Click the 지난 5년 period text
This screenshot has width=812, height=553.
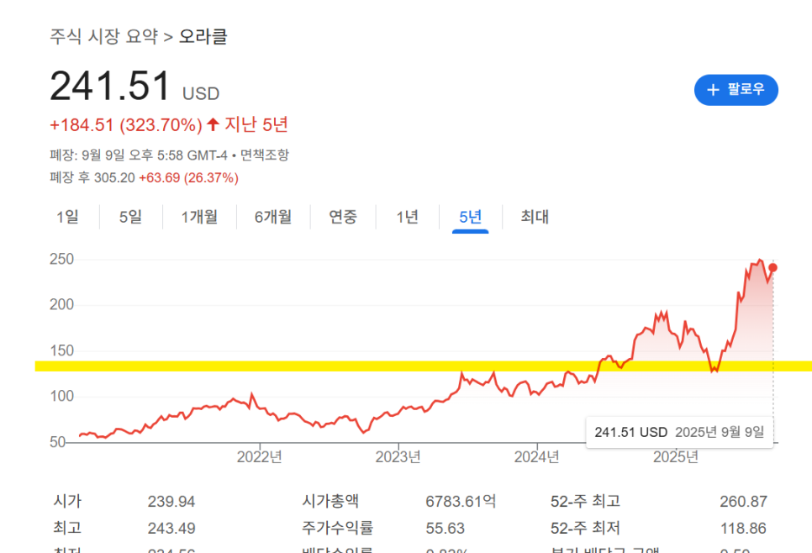point(256,124)
